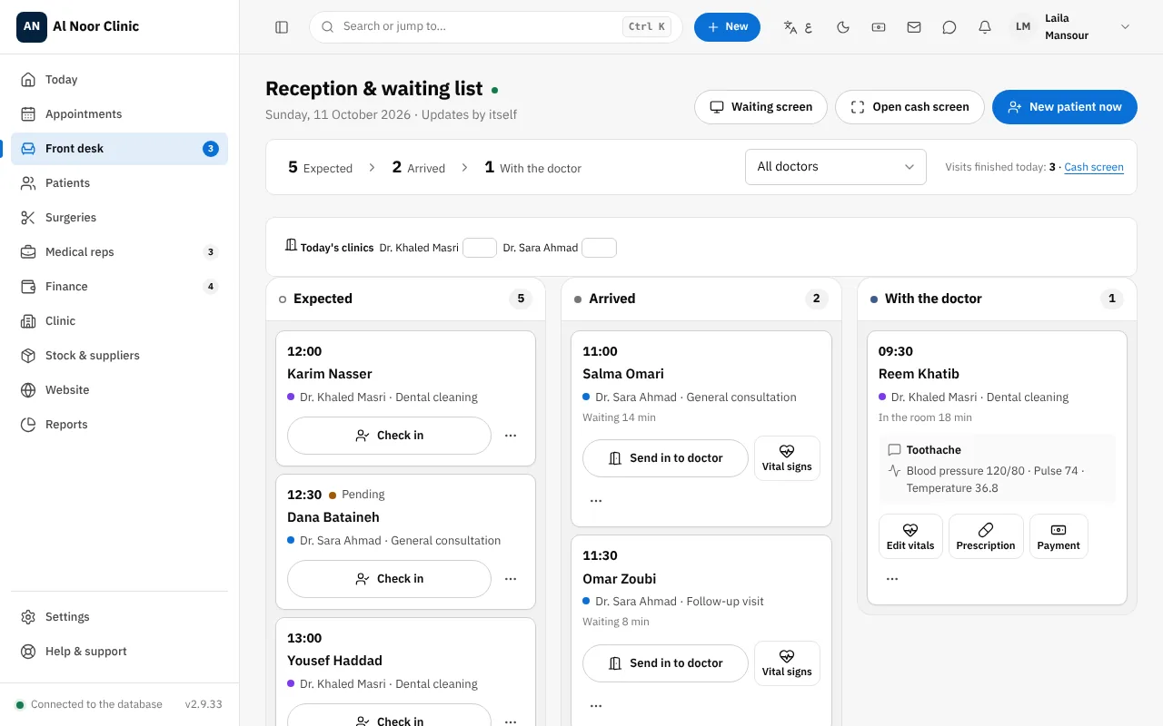Check in Karim Nasser
Image resolution: width=1163 pixels, height=726 pixels.
[389, 436]
